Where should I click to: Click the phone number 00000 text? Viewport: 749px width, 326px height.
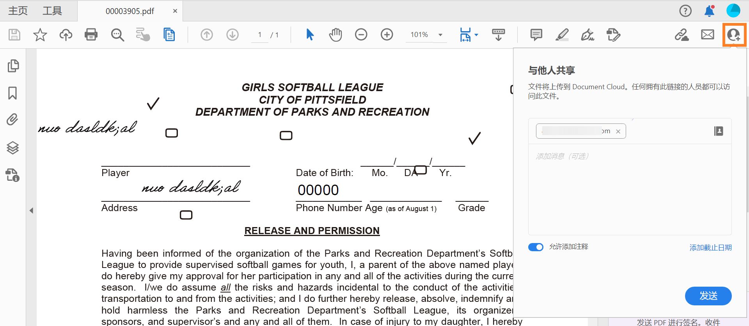click(x=318, y=190)
